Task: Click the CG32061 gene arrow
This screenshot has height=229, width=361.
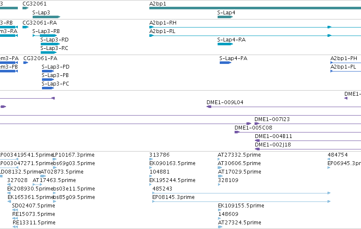Action: (25, 8)
